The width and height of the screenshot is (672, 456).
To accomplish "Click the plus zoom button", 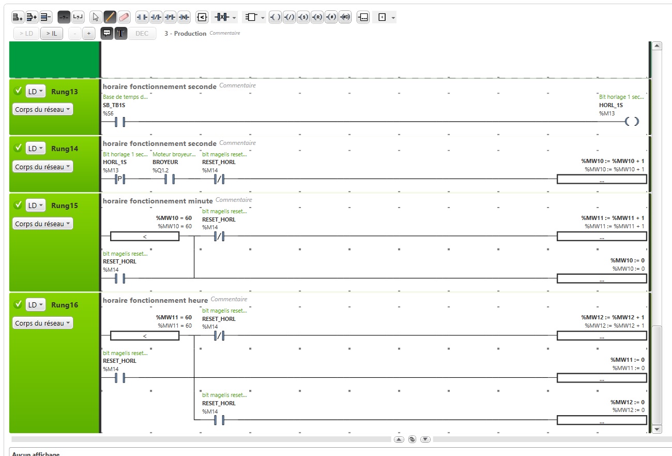I will pos(88,34).
